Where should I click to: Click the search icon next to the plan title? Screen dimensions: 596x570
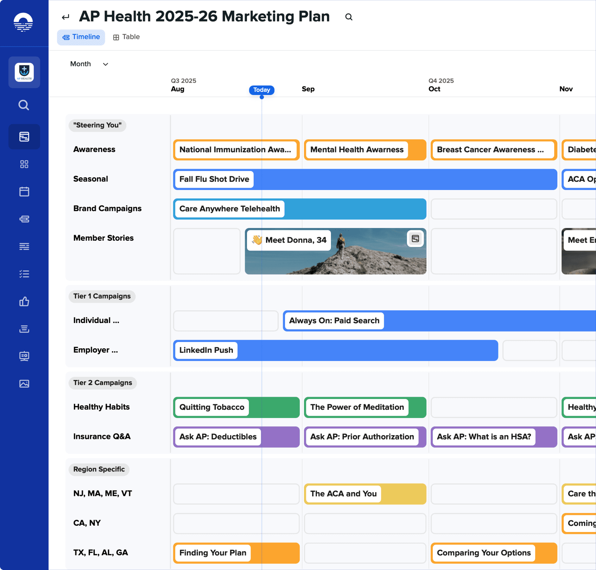(349, 17)
